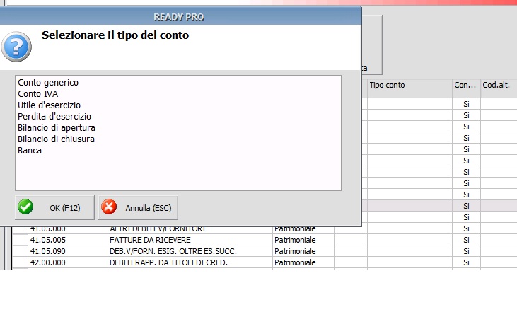
Task: Click the READY PRO dialog title bar
Action: tap(180, 16)
